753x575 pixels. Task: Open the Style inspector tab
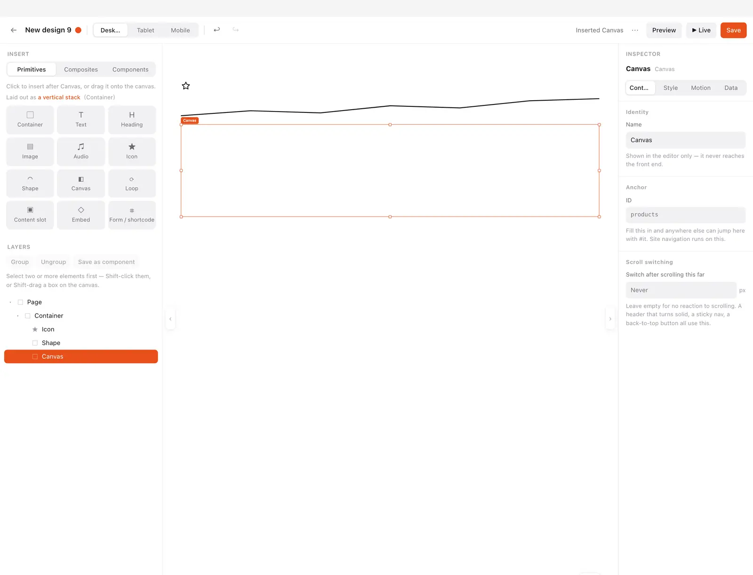671,88
